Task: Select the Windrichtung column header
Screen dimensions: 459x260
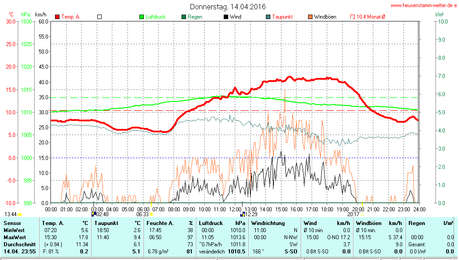Action: (269, 223)
